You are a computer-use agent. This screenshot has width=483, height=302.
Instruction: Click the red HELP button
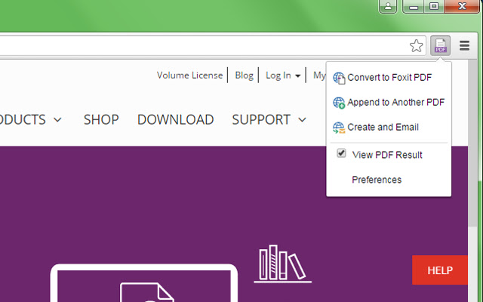point(439,270)
